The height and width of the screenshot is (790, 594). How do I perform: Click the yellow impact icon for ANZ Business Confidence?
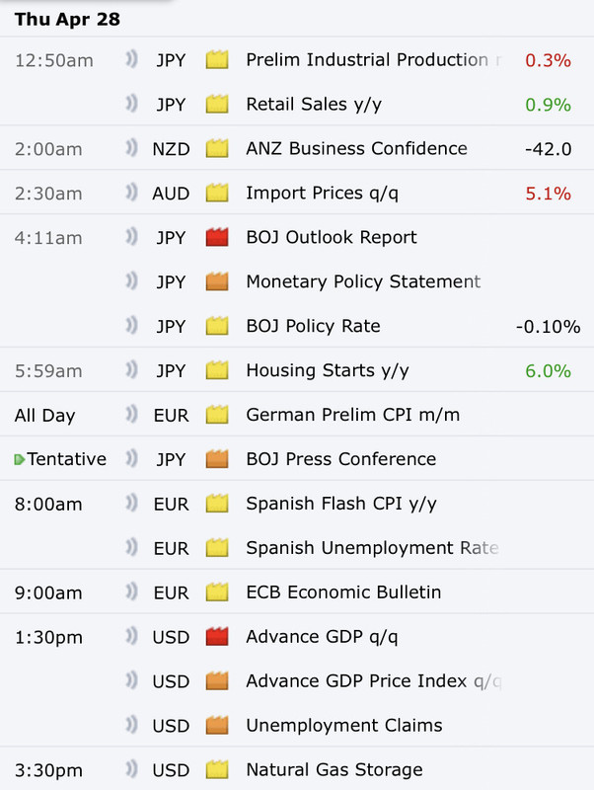217,149
